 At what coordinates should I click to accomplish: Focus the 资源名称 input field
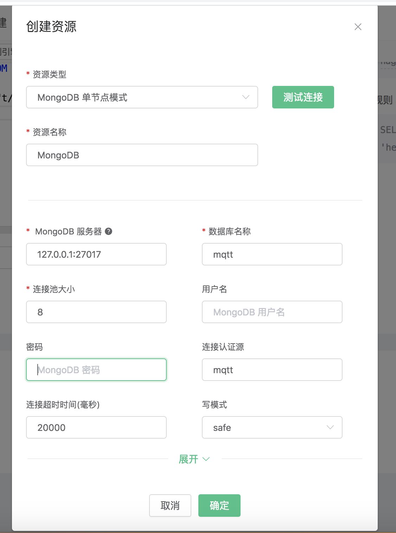tap(142, 155)
